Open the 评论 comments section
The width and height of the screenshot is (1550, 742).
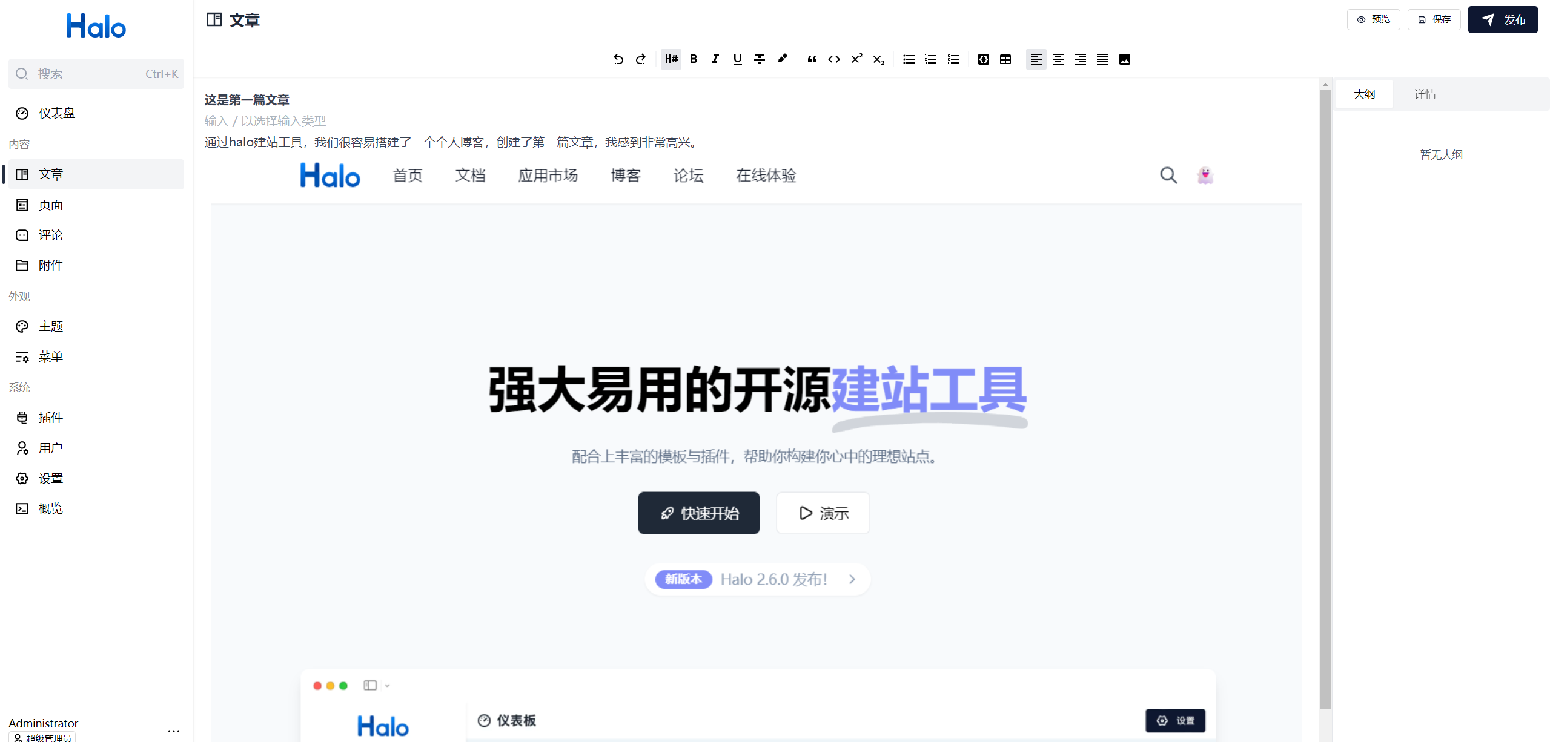click(x=96, y=235)
